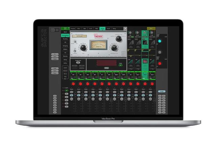Click the blue Mix button on Bass channel
218x142 pixels.
pyautogui.click(x=115, y=95)
